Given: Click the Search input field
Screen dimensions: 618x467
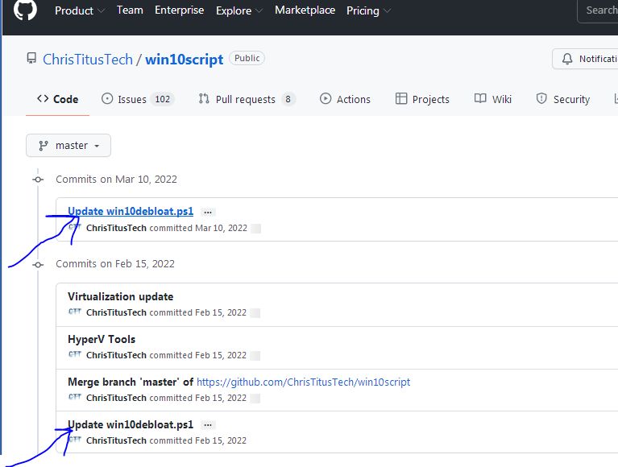Looking at the screenshot, I should [598, 10].
